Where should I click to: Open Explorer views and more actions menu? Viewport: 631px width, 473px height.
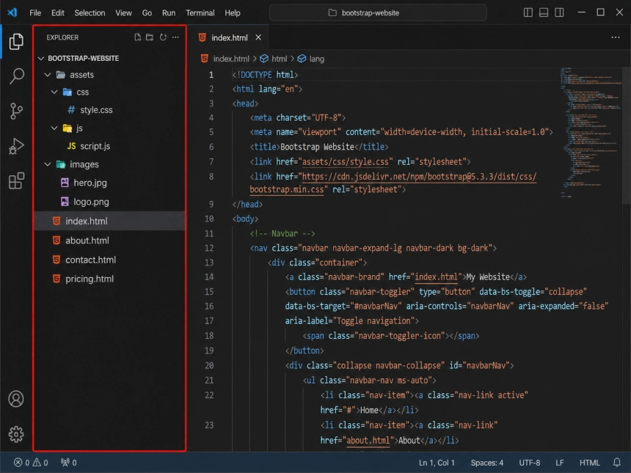tap(175, 37)
